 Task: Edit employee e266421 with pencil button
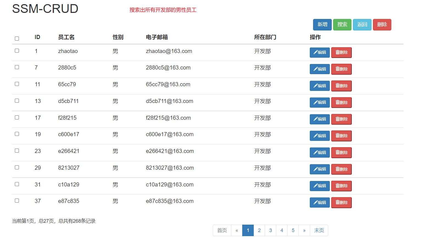320,153
